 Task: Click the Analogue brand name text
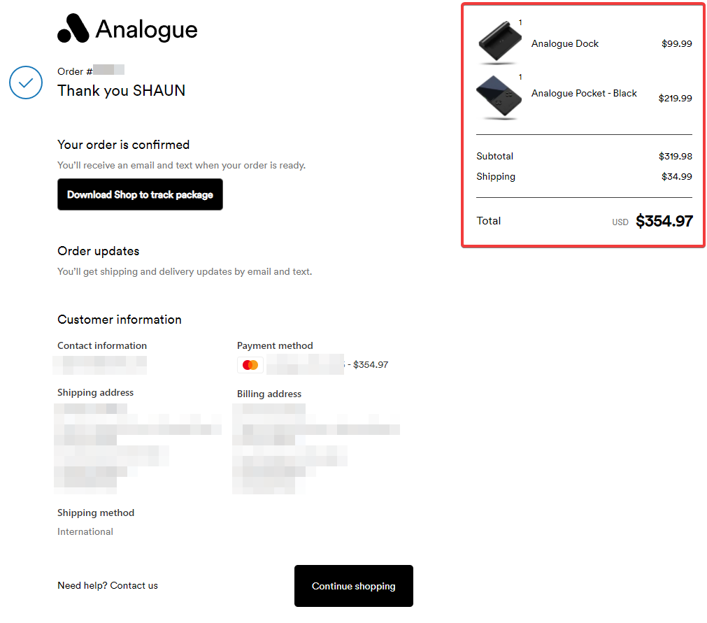tap(147, 30)
